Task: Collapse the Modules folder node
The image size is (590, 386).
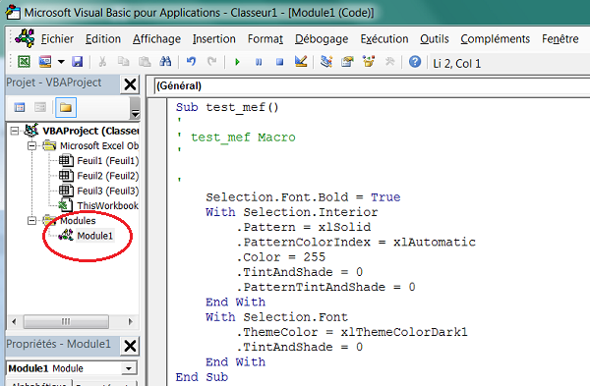Action: (x=32, y=221)
